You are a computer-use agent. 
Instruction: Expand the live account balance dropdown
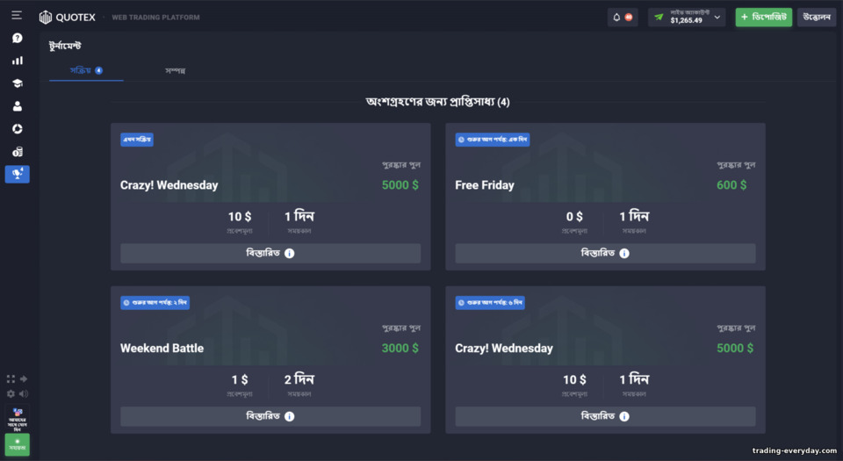[x=687, y=18]
